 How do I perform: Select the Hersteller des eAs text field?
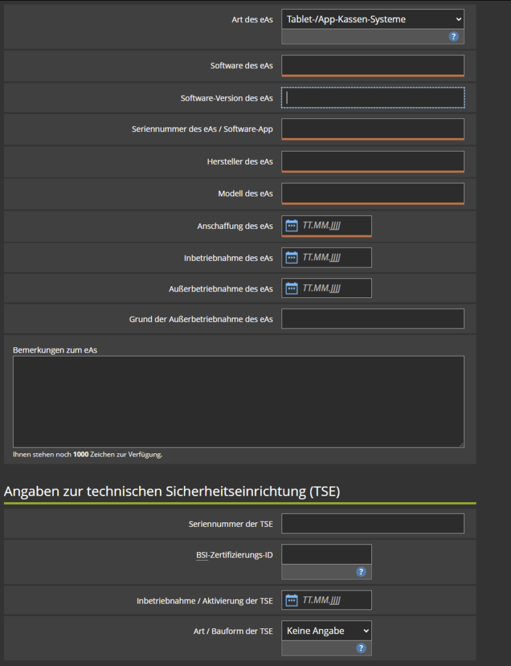[373, 161]
